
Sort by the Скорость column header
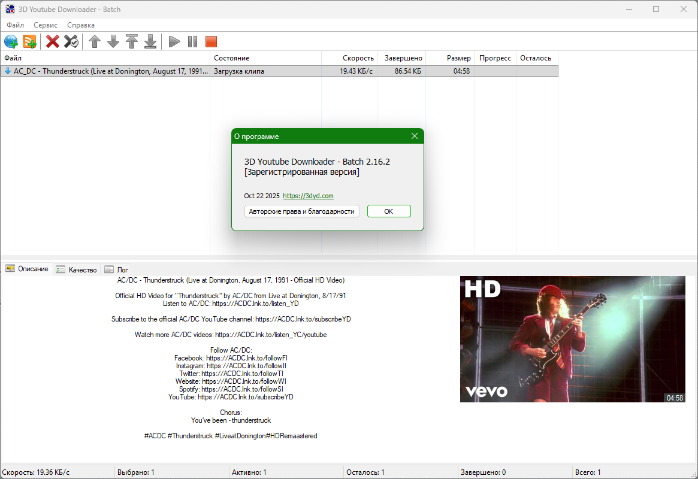click(x=349, y=58)
